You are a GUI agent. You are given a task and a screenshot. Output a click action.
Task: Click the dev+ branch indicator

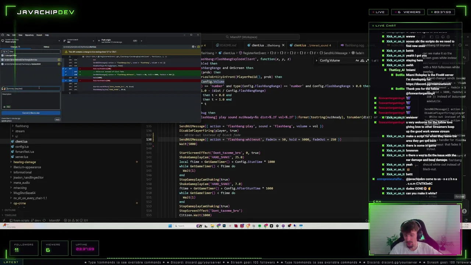36,220
